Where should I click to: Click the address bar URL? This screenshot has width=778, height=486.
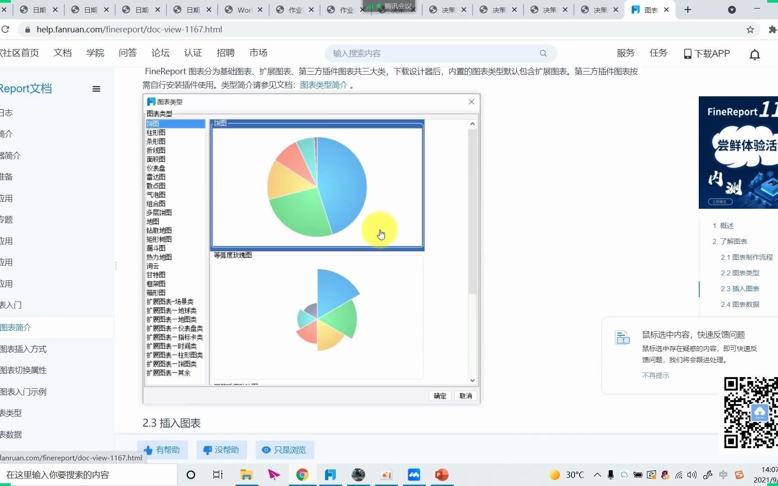tap(129, 29)
